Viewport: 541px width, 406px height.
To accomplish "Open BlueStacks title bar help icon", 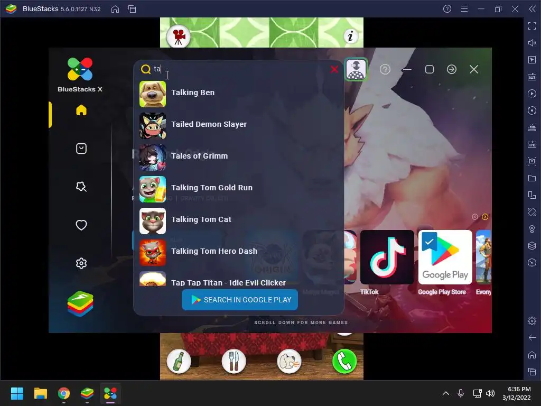I will 447,9.
